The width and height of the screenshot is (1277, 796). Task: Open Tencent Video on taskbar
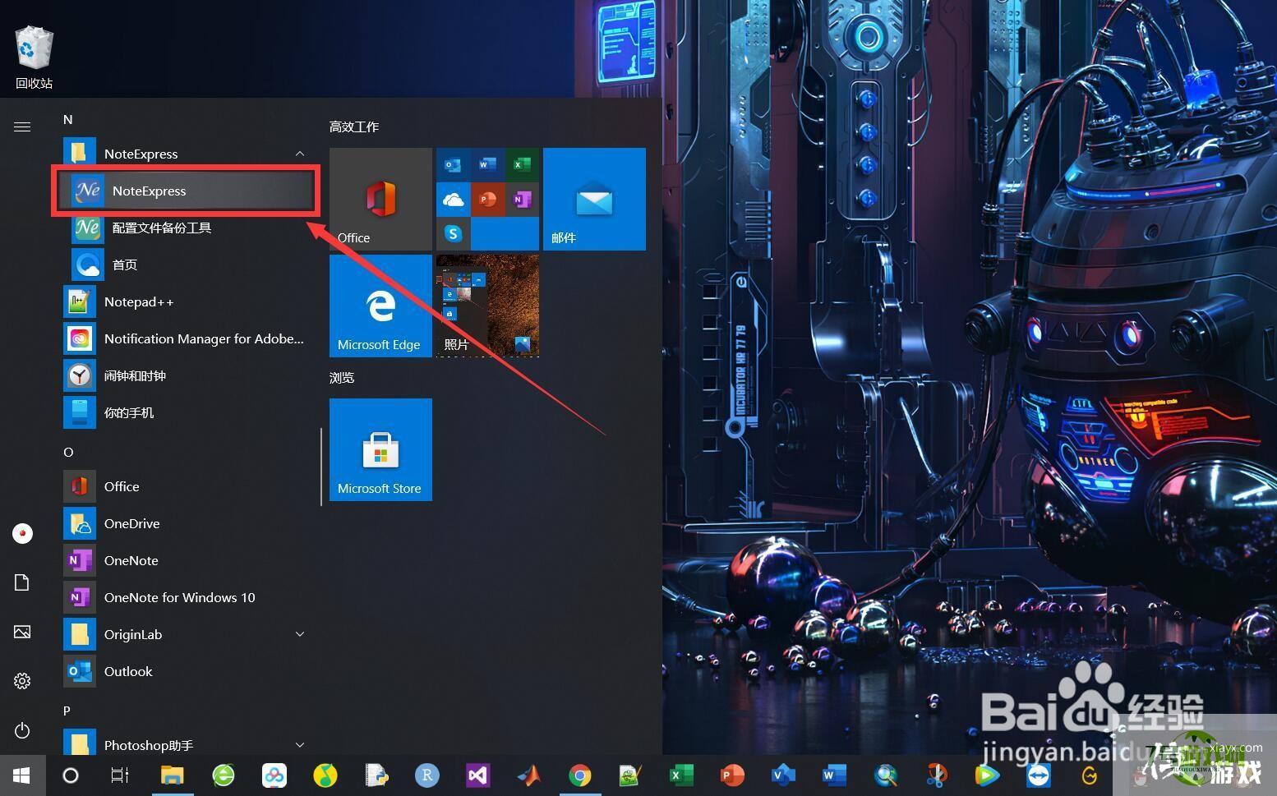coord(987,775)
